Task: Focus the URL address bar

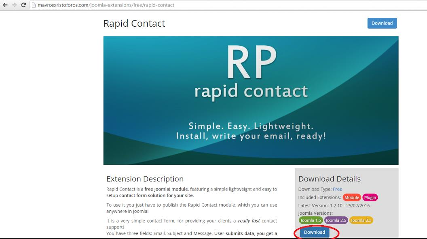Action: [229, 5]
